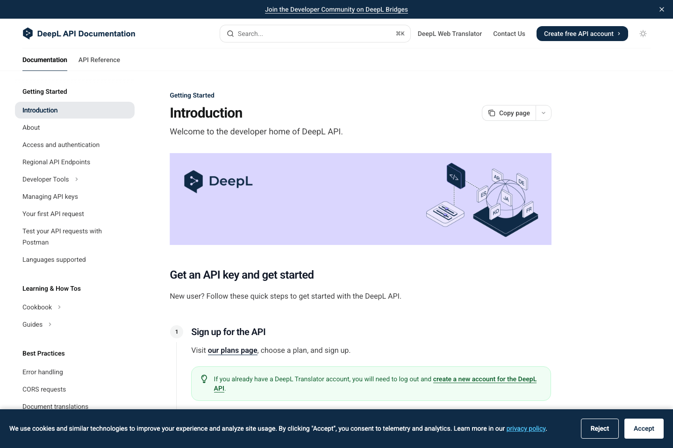
Task: Click the DeepL logo in the header
Action: click(x=28, y=33)
